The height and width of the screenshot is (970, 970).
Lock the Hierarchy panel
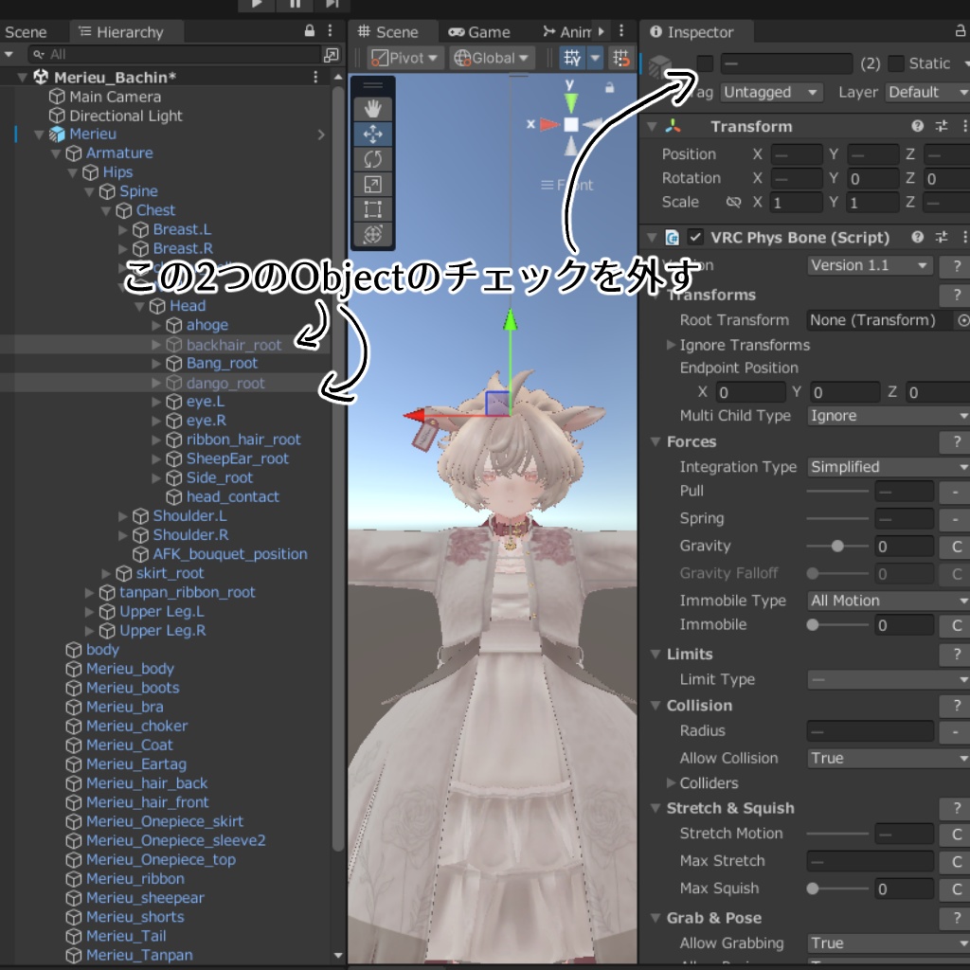[310, 31]
